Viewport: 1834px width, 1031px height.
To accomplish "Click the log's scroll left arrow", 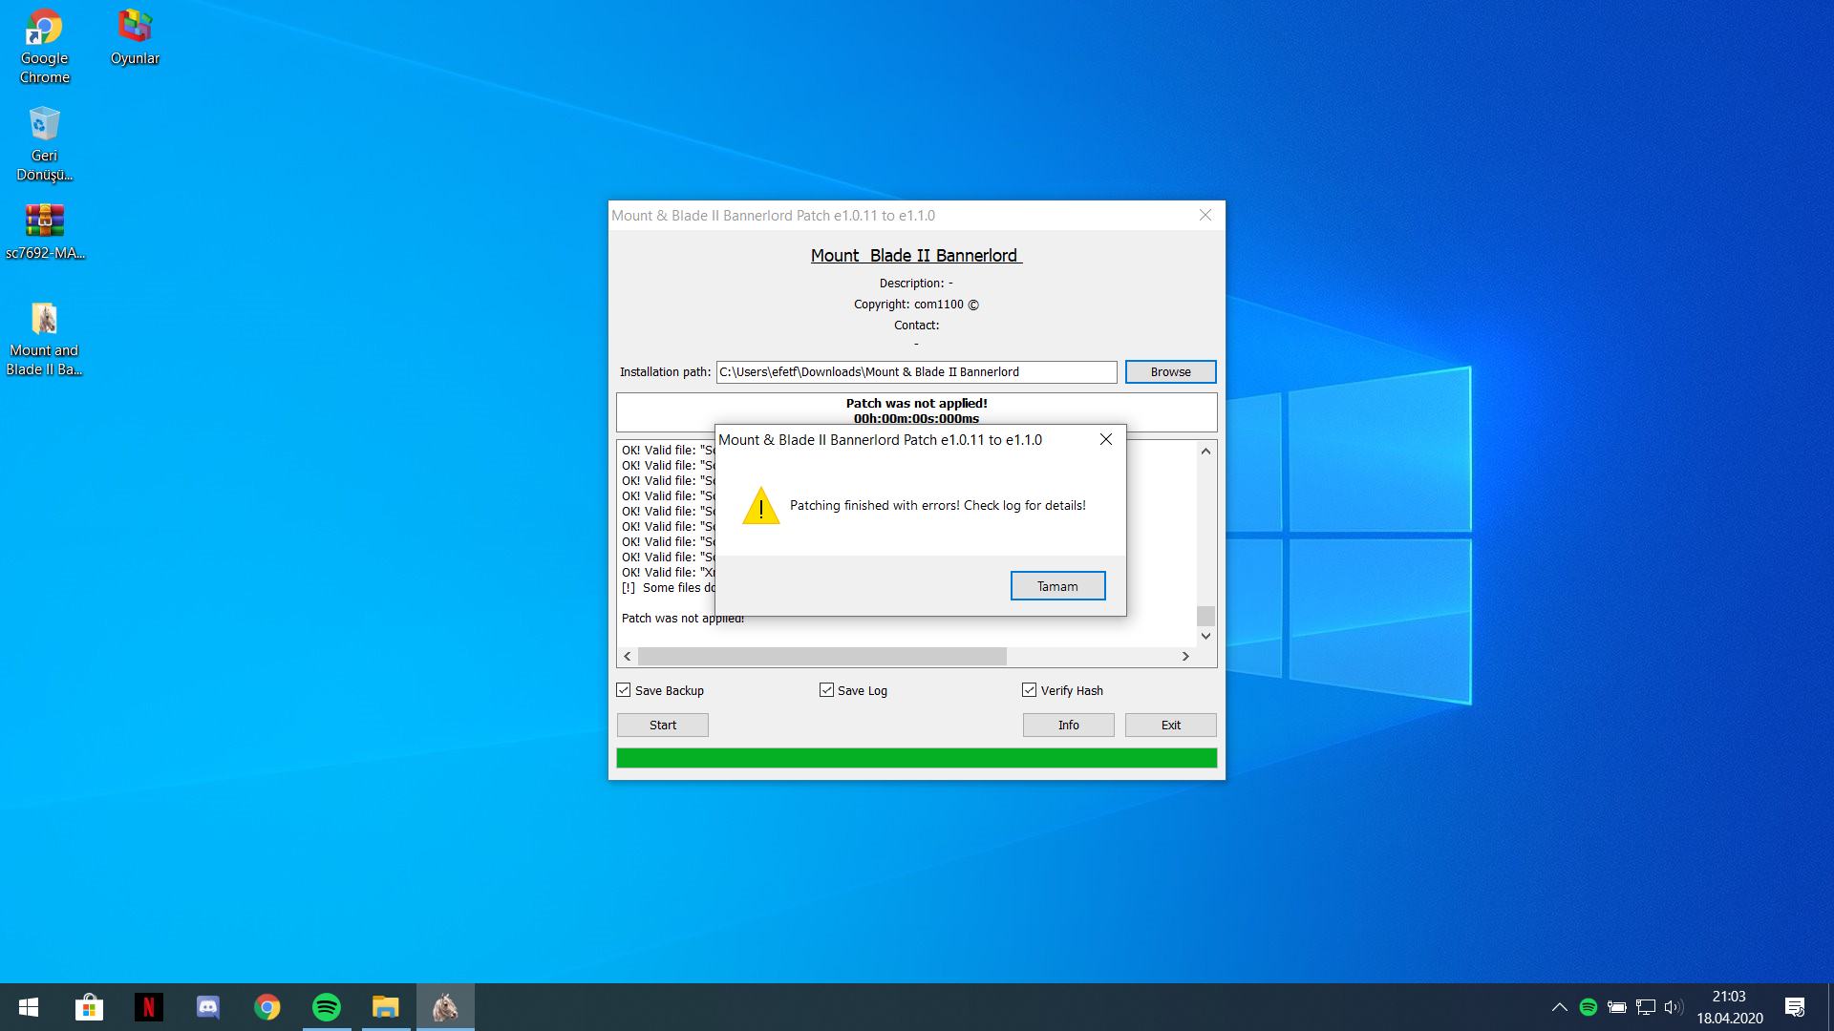I will (628, 657).
